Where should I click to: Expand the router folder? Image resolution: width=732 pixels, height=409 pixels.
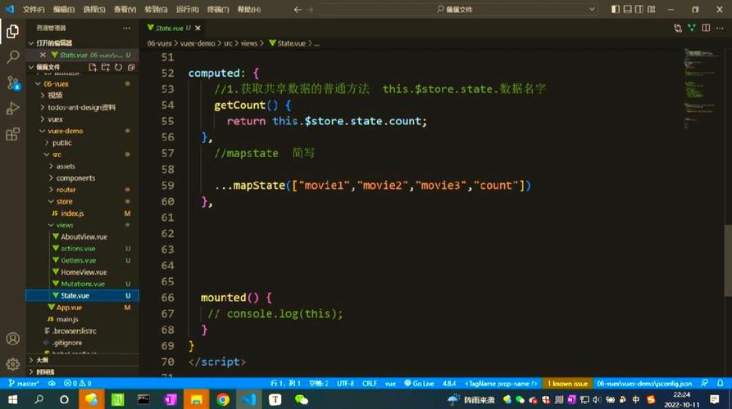(66, 190)
